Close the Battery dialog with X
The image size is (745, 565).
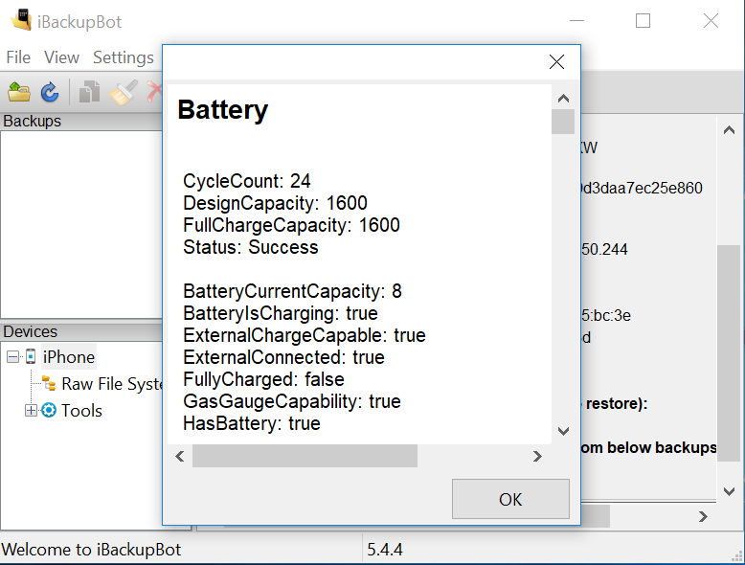click(556, 62)
